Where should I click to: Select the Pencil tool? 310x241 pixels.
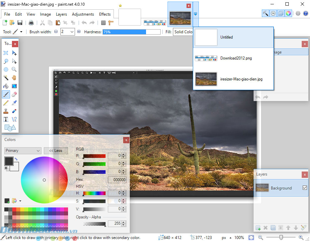(6, 103)
